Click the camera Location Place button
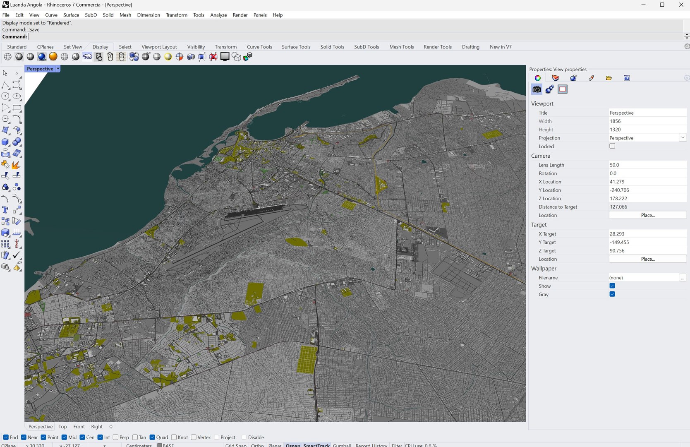Image resolution: width=690 pixels, height=447 pixels. coord(647,215)
